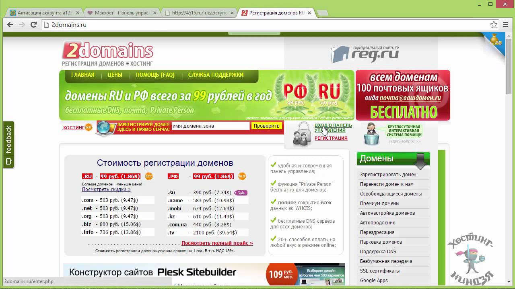Click the .com 503 руб. row

tap(117, 200)
